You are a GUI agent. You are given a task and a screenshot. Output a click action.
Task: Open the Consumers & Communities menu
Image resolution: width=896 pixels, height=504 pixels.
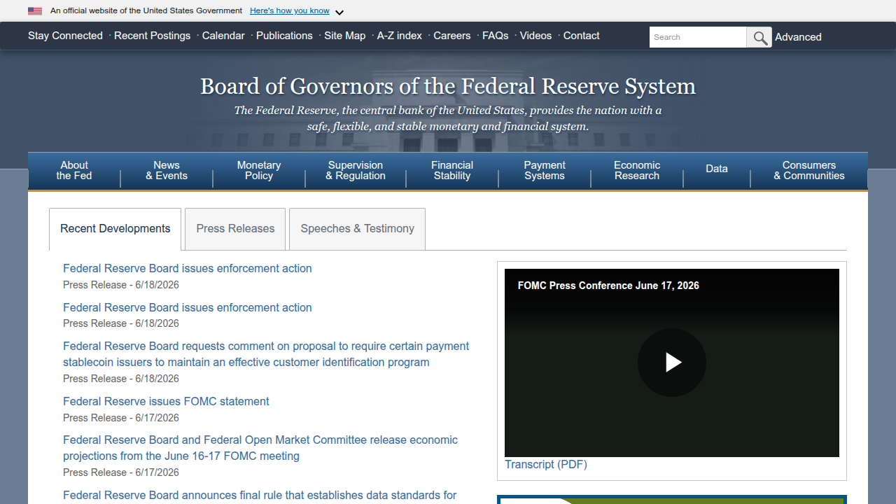click(x=809, y=170)
